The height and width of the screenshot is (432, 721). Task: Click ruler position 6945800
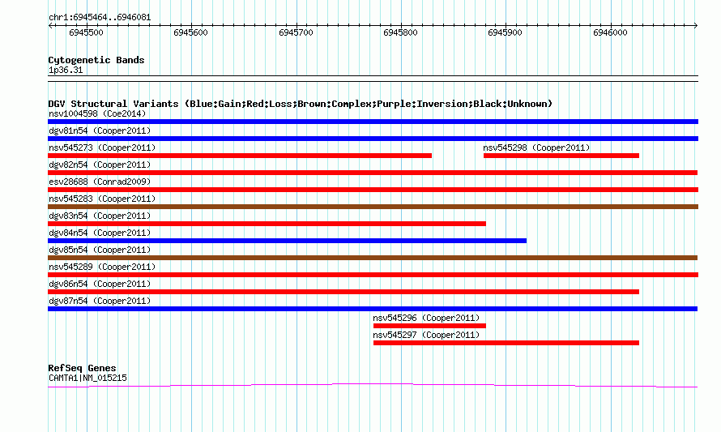pos(400,32)
